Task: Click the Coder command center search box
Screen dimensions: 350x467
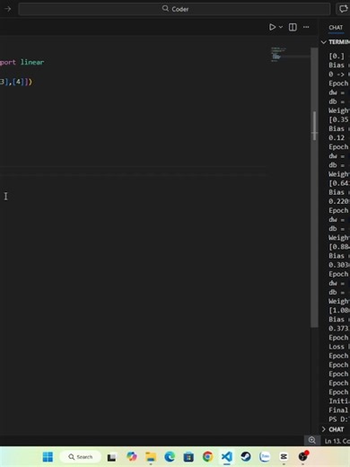Action: pos(174,9)
